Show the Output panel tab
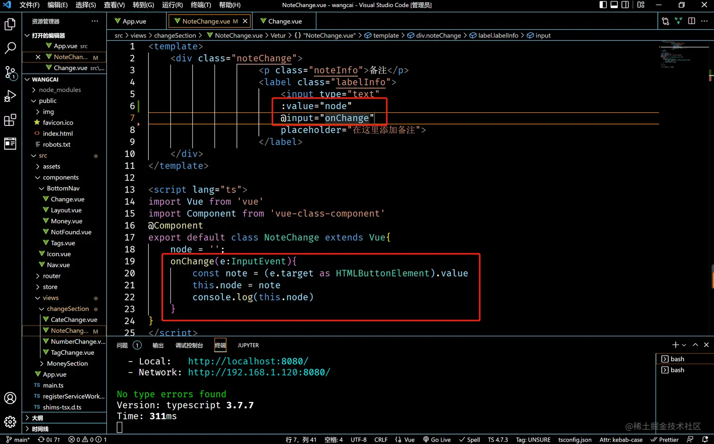 pyautogui.click(x=158, y=345)
